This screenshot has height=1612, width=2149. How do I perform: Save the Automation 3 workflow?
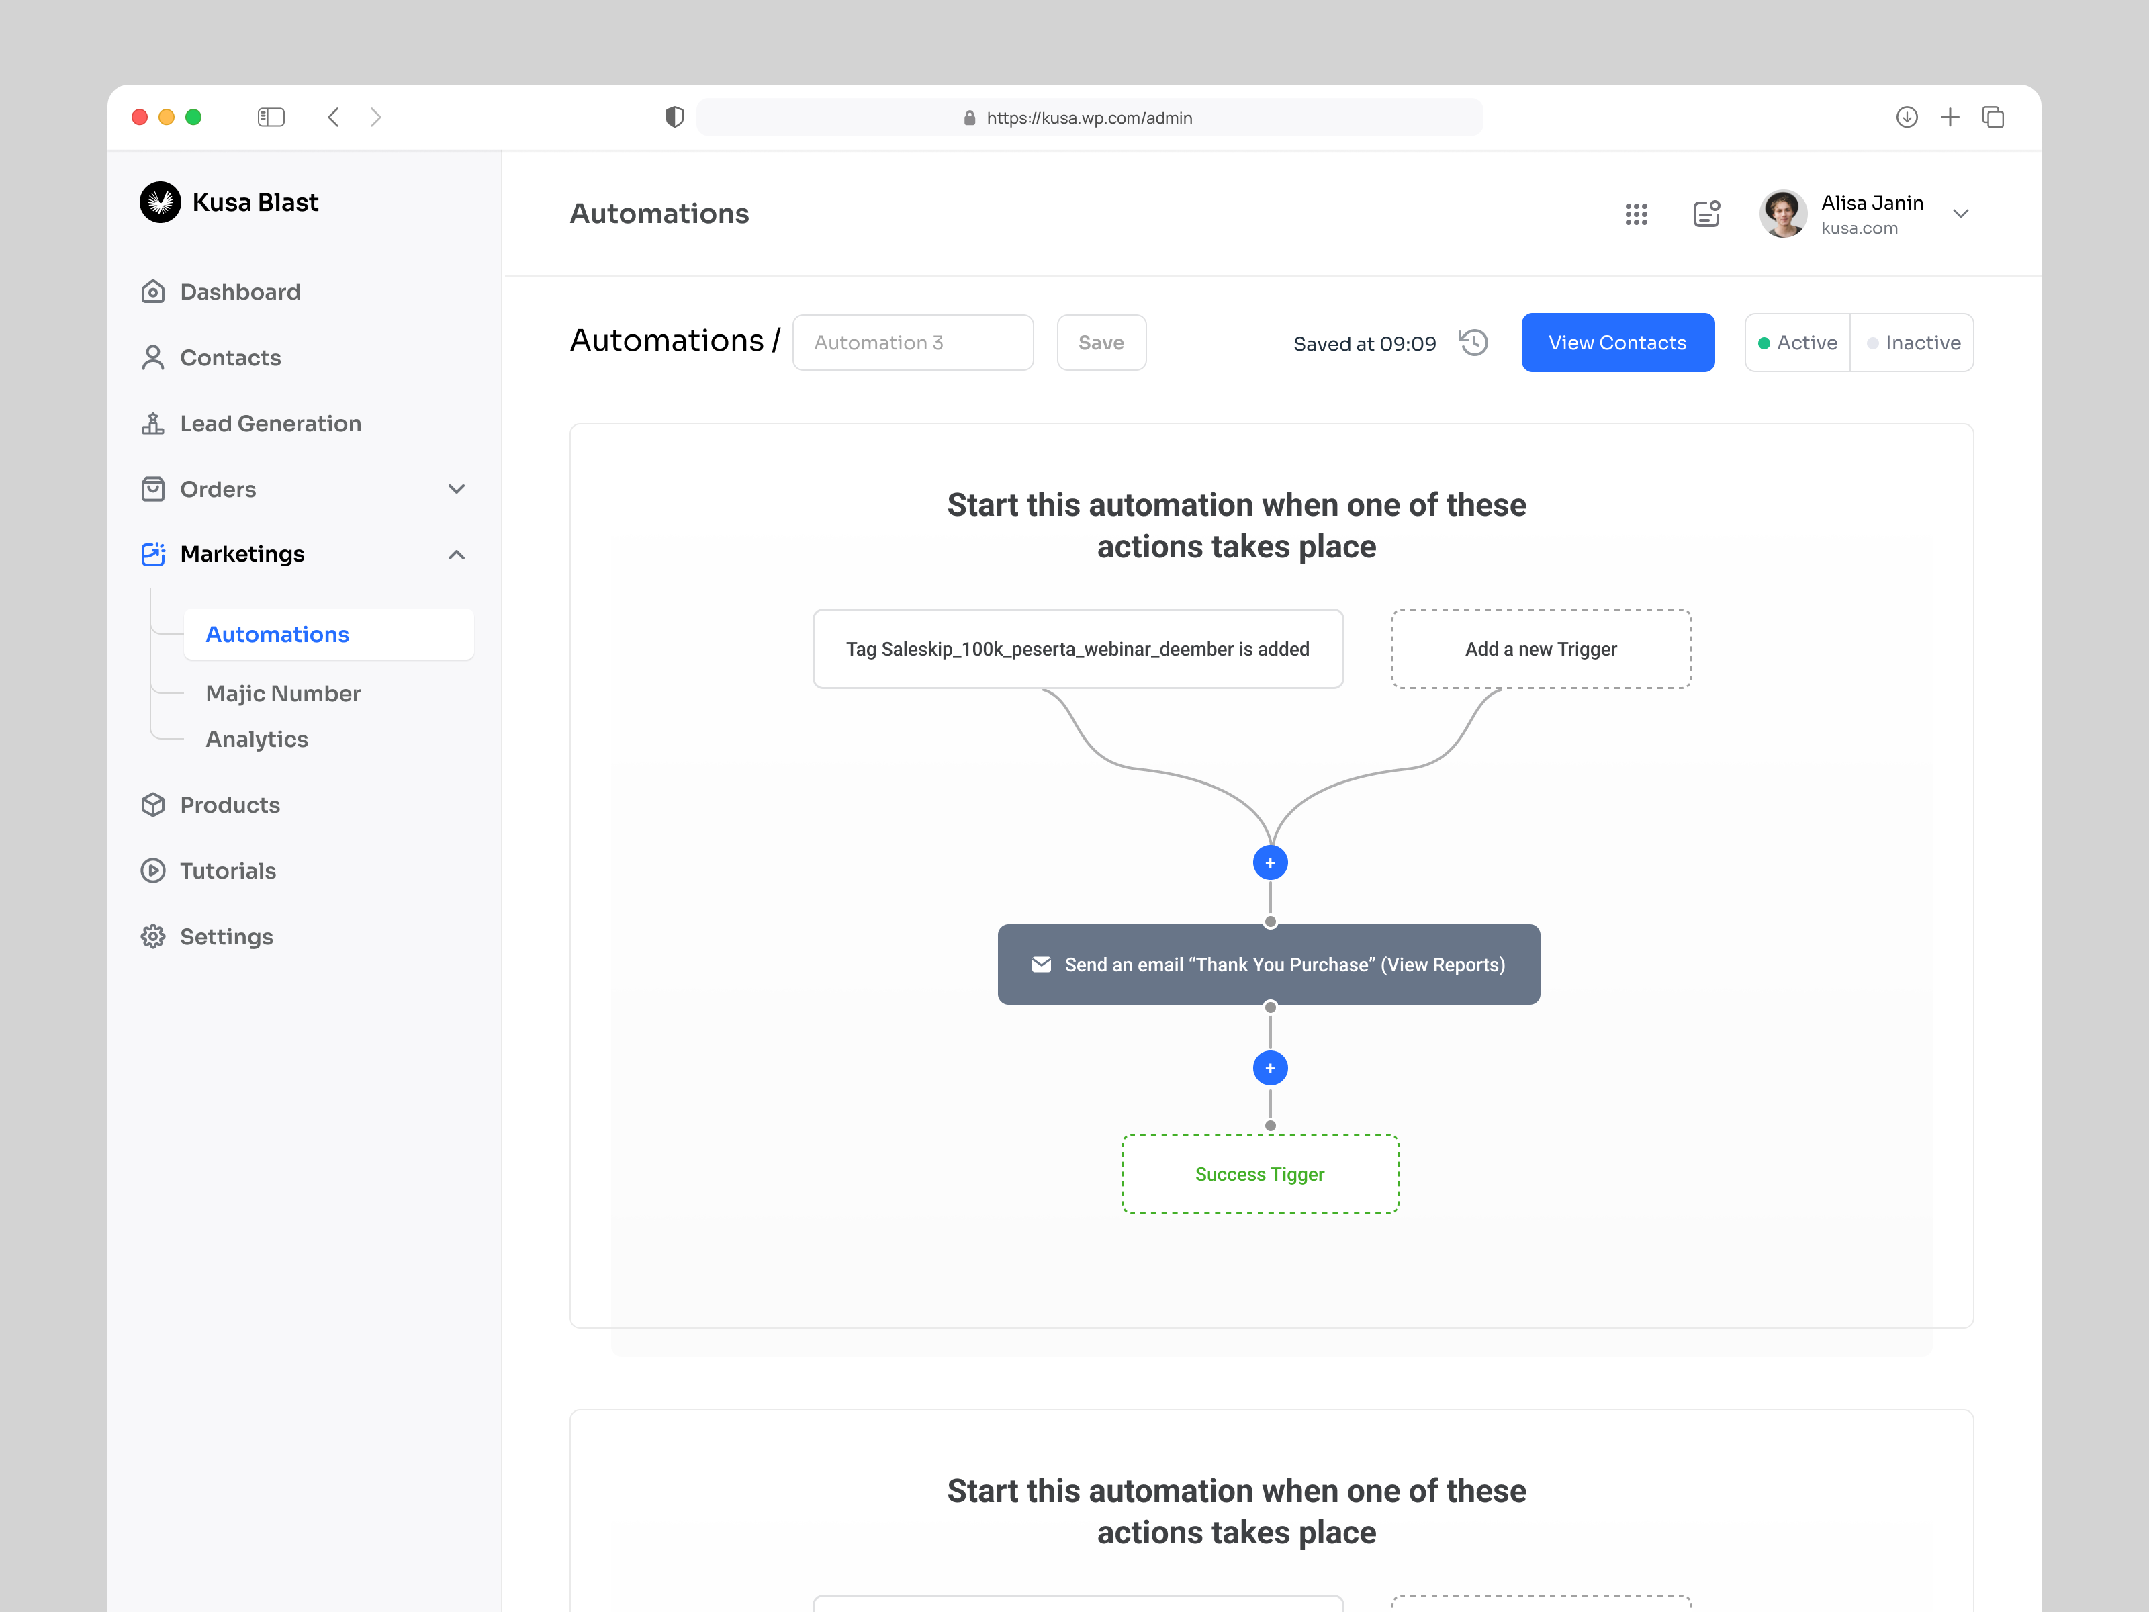pos(1101,342)
